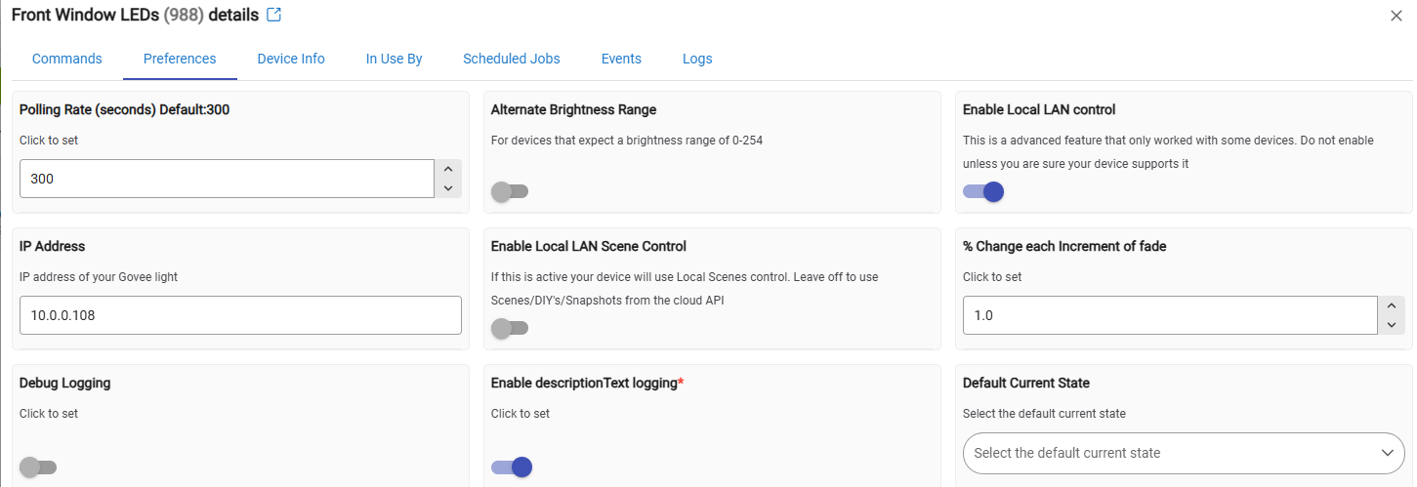Screen dimensions: 1417x487
Task: Open device page via external link icon
Action: [x=274, y=15]
